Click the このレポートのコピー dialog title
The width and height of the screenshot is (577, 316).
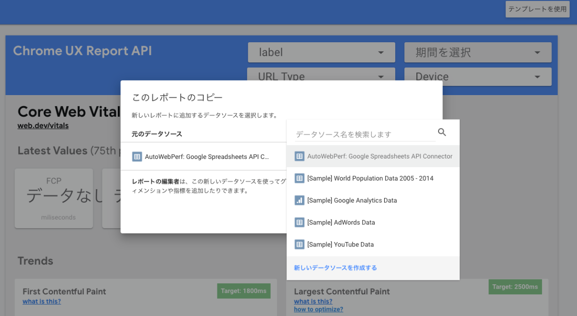tap(177, 98)
